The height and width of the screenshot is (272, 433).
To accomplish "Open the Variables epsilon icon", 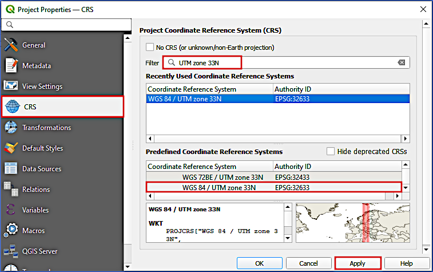I will [10, 210].
